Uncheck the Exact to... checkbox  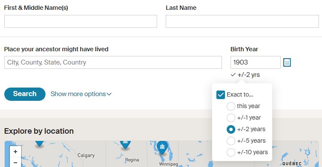pos(221,95)
